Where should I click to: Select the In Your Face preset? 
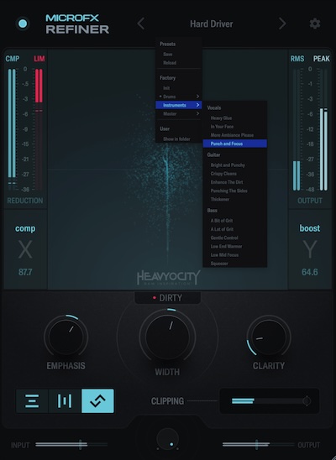click(x=235, y=127)
